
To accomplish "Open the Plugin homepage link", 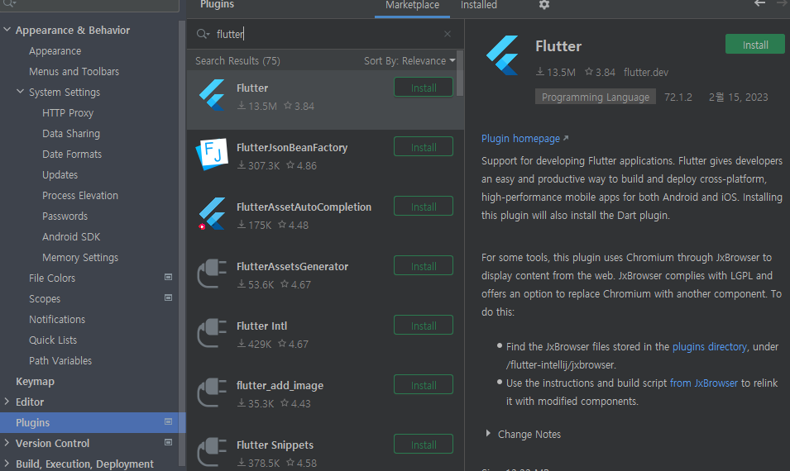I will [x=520, y=138].
